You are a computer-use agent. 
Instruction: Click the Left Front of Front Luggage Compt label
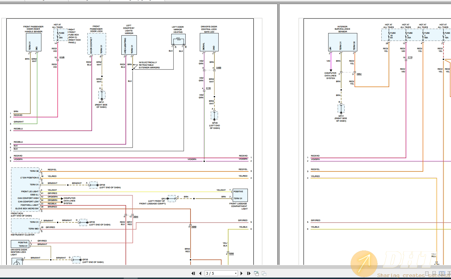[152, 202]
